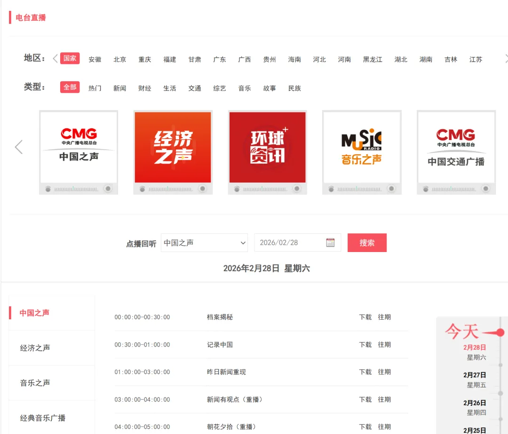Select the 江苏 region filter
508x434 pixels.
476,59
